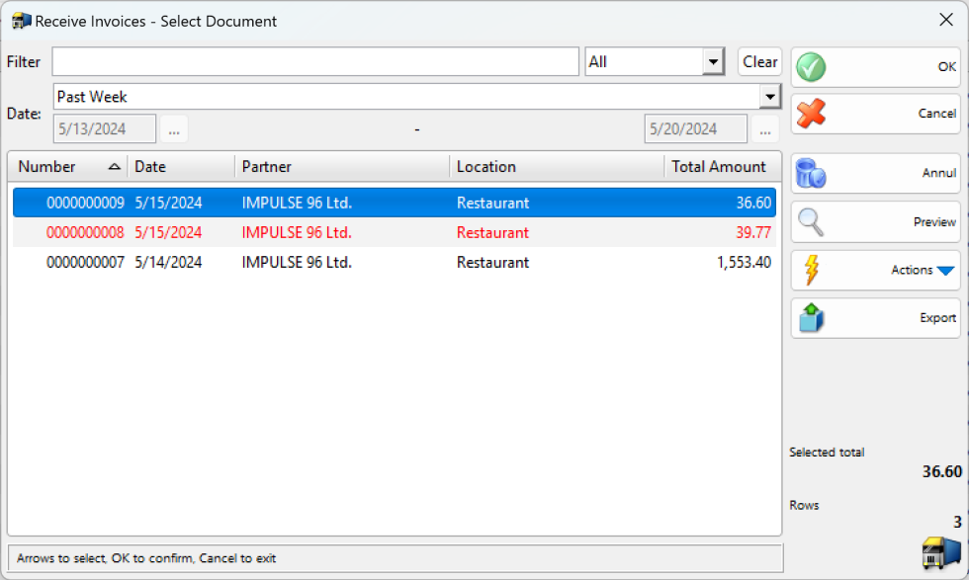Click the lightning bolt Actions icon
The height and width of the screenshot is (580, 969).
pos(812,270)
